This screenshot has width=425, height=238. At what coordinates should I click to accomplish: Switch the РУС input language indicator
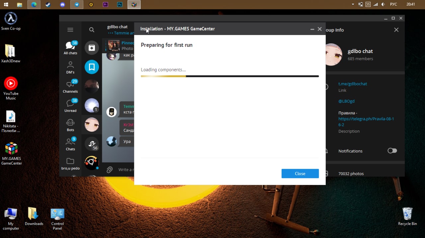coord(393,5)
